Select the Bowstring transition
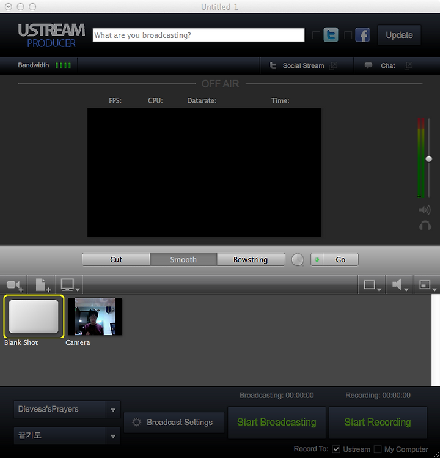The height and width of the screenshot is (458, 440). point(251,259)
